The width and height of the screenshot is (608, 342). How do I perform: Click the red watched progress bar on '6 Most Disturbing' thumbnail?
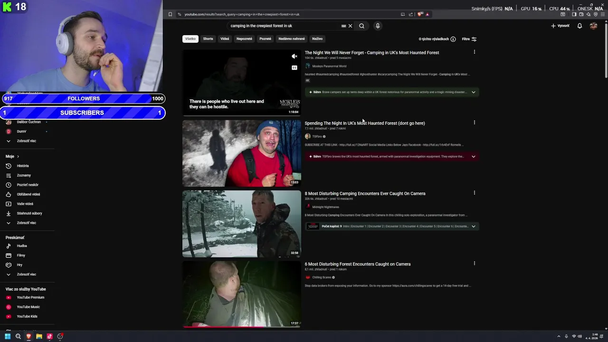point(224,327)
